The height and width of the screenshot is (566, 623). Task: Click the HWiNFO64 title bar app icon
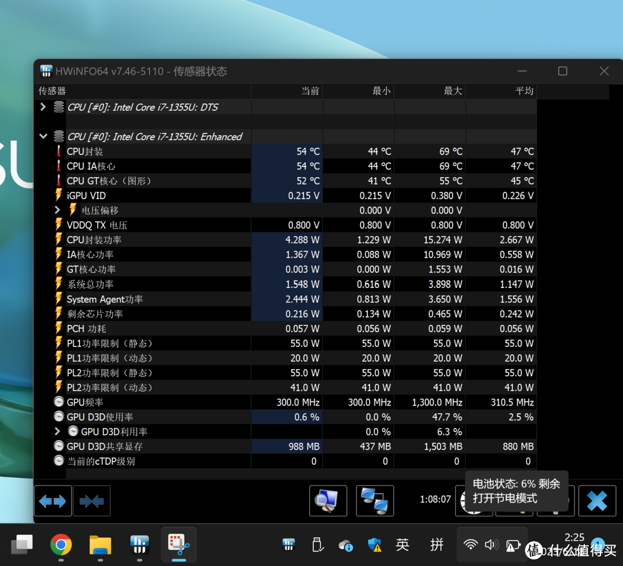[x=46, y=71]
